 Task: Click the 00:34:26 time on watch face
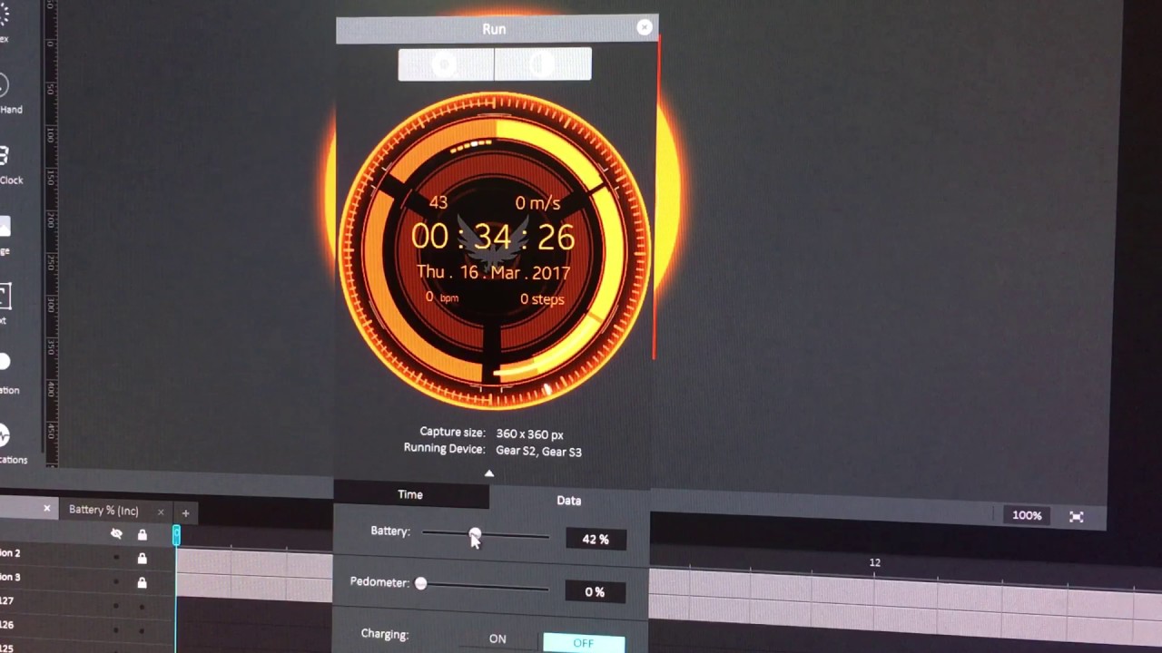[493, 238]
